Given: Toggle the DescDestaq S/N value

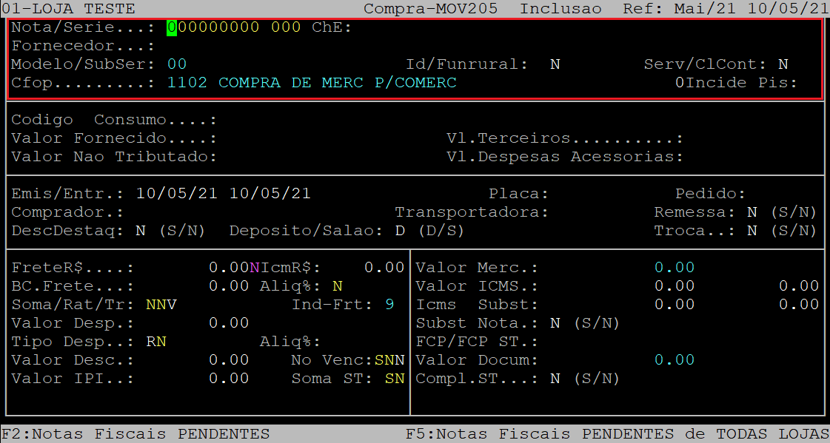Looking at the screenshot, I should tap(140, 231).
